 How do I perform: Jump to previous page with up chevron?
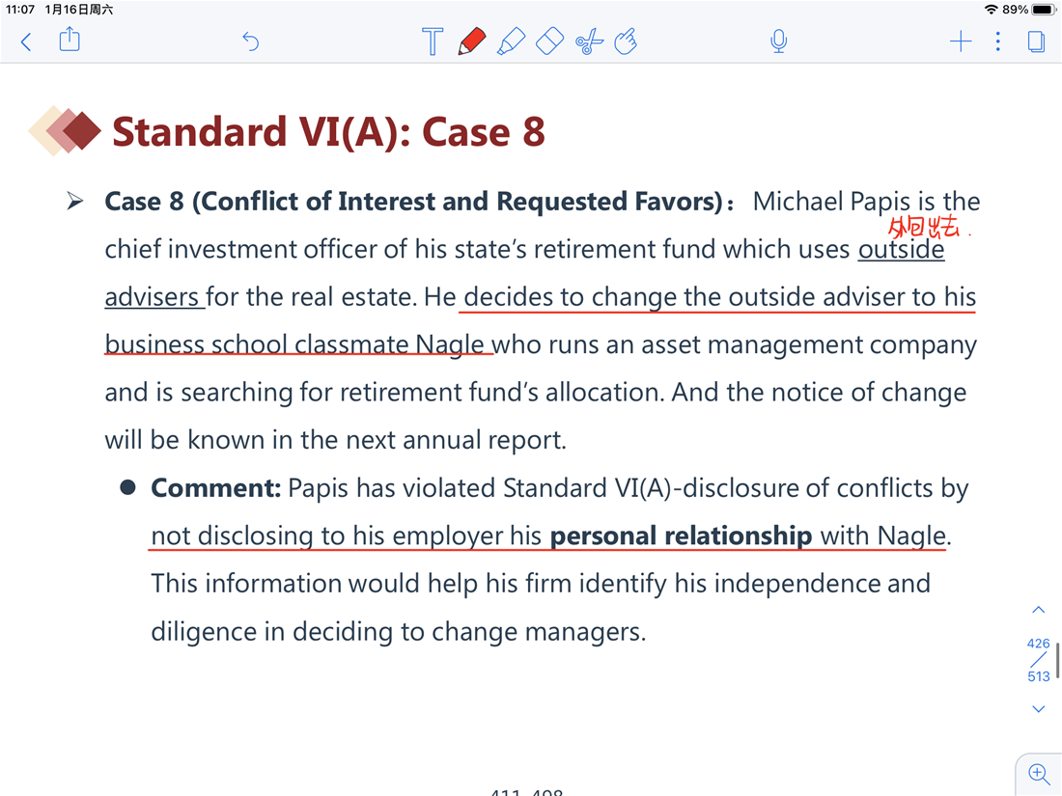pyautogui.click(x=1038, y=610)
